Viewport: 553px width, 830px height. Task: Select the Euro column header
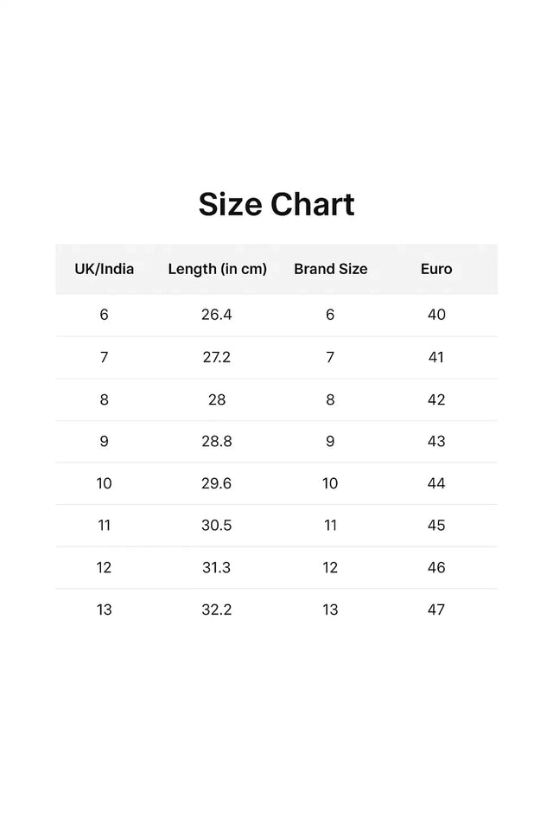click(x=436, y=269)
